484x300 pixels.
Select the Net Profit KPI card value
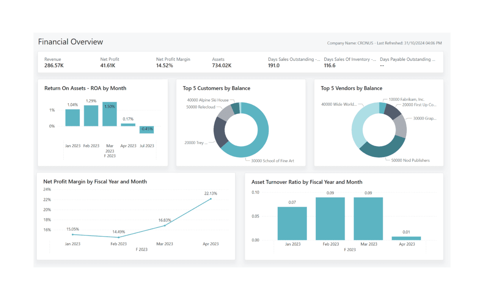(108, 66)
